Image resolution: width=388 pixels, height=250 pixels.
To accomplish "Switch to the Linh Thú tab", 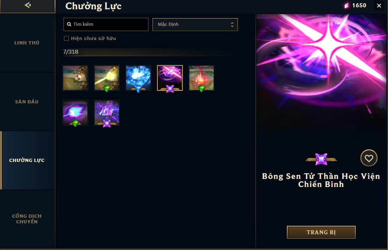I will pos(27,43).
